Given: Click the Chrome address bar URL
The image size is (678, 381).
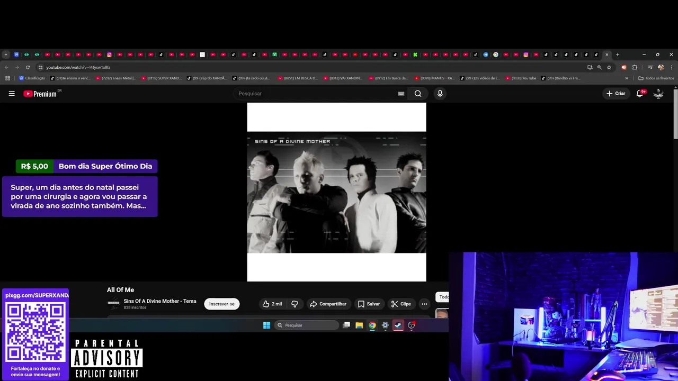Looking at the screenshot, I should point(78,67).
